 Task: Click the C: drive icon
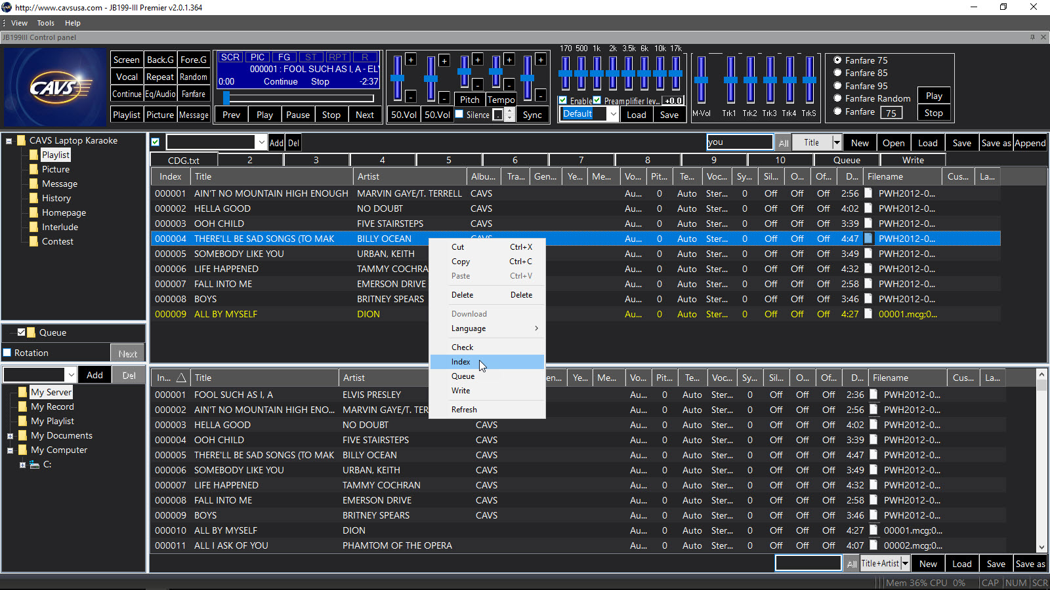35,465
